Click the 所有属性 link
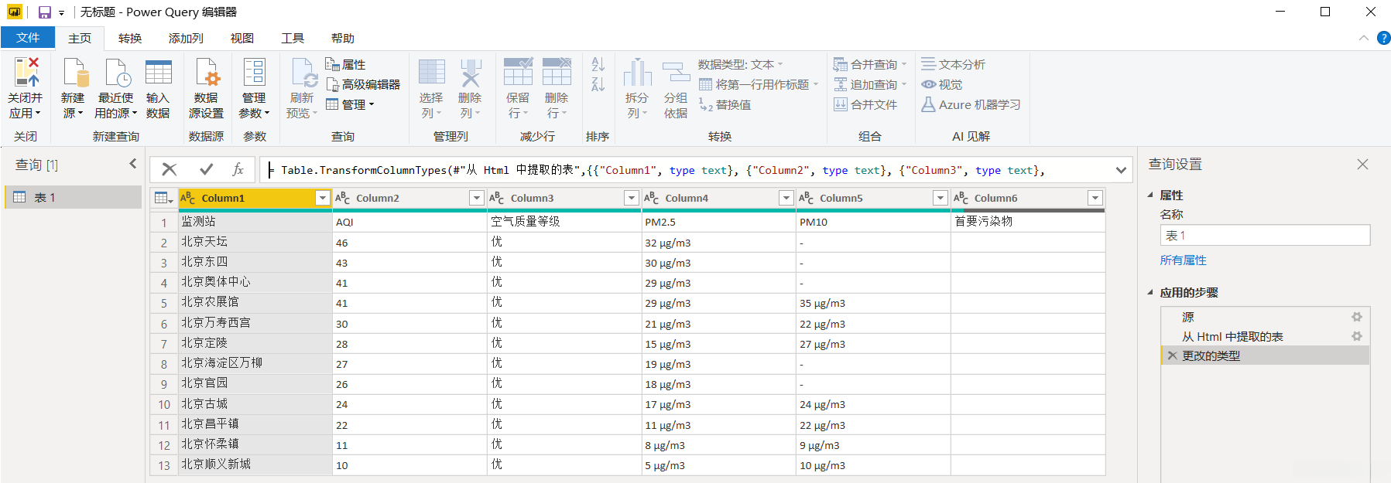 tap(1183, 260)
